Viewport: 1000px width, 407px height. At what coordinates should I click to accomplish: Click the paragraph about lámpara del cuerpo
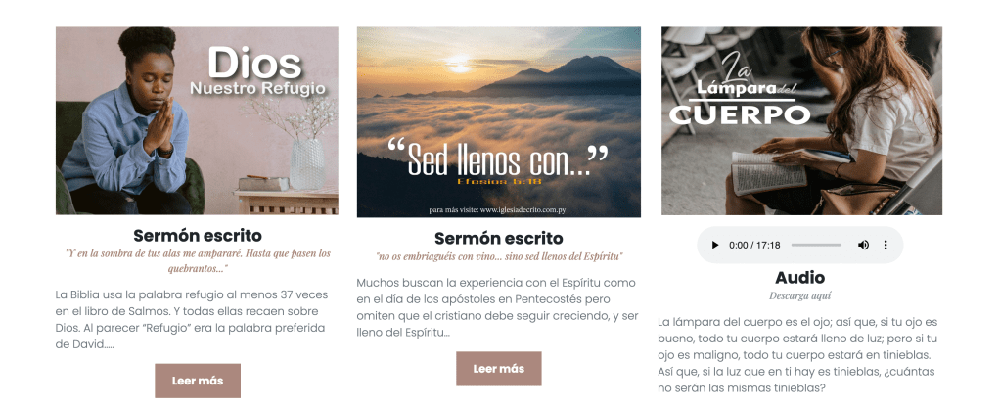click(x=797, y=354)
